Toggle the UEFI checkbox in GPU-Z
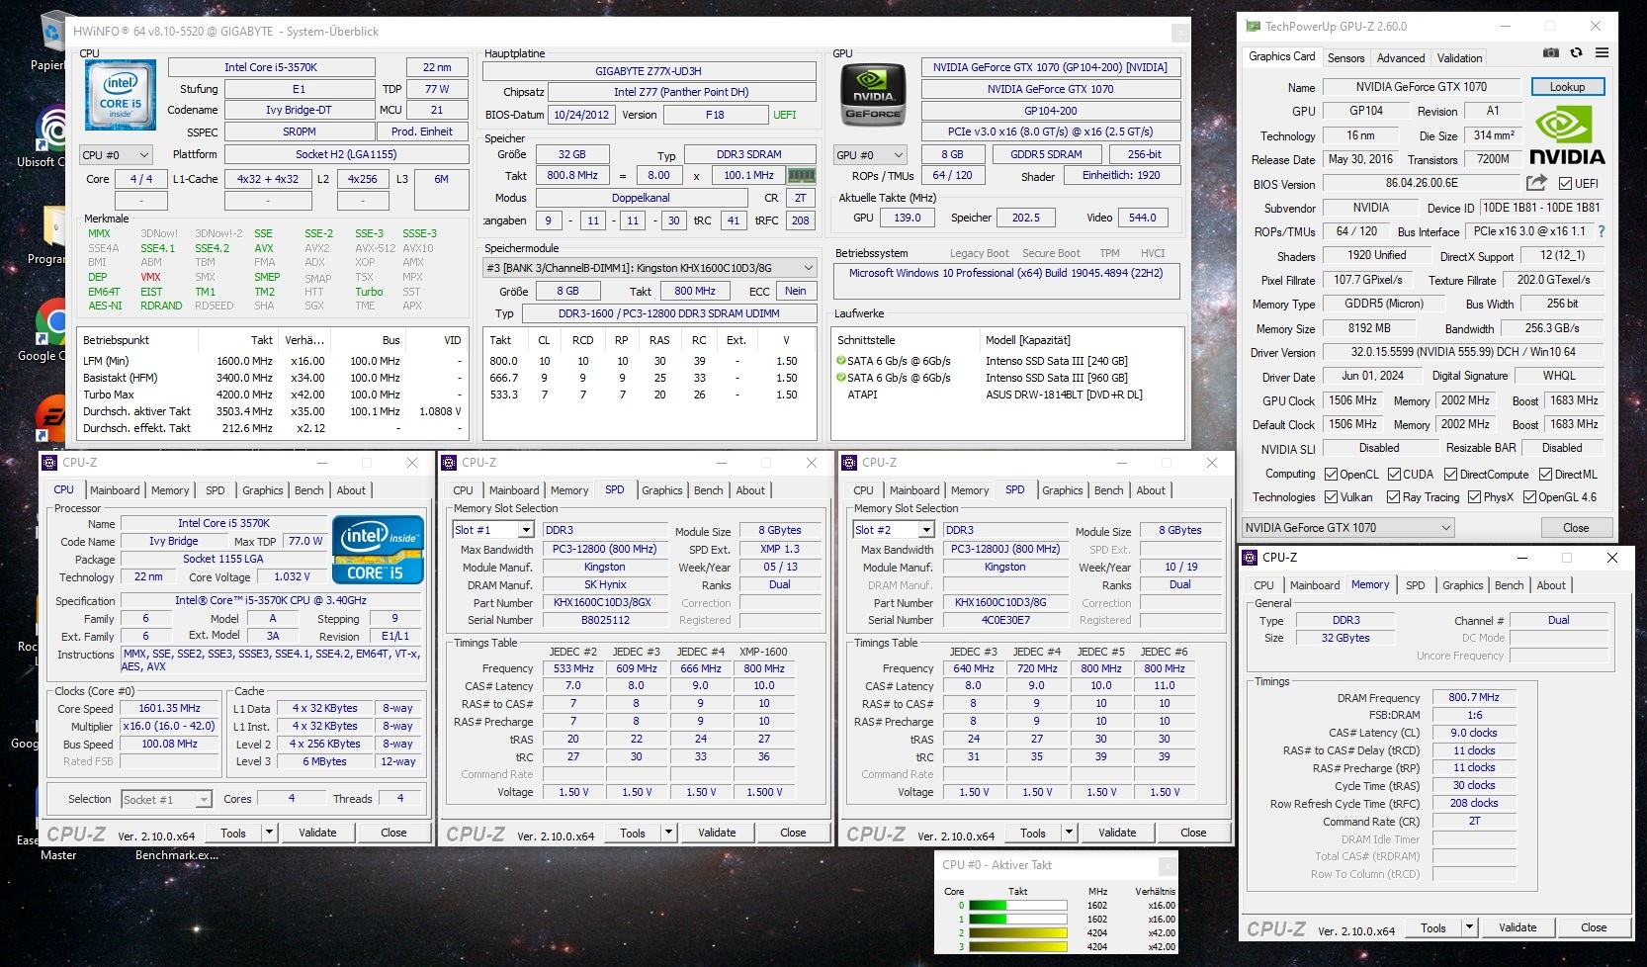This screenshot has height=967, width=1647. (x=1565, y=184)
